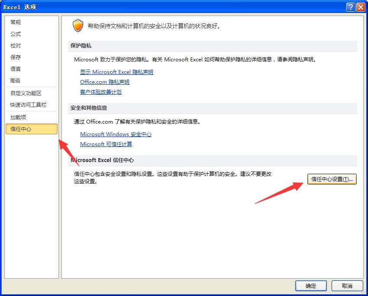Open the 客户体验改善计划 link
The height and width of the screenshot is (296, 368).
101,92
